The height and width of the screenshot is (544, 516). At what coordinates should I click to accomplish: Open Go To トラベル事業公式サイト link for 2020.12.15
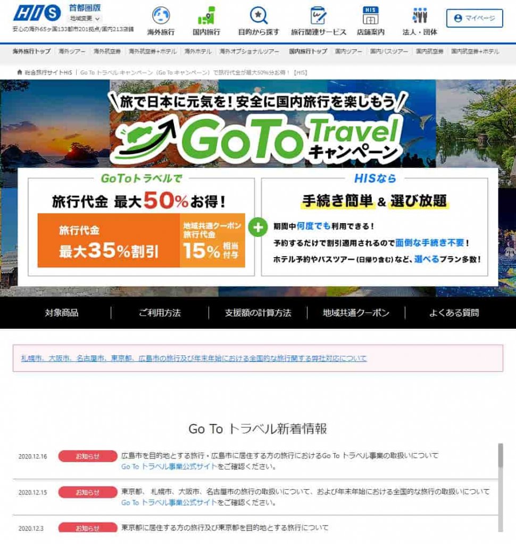169,503
